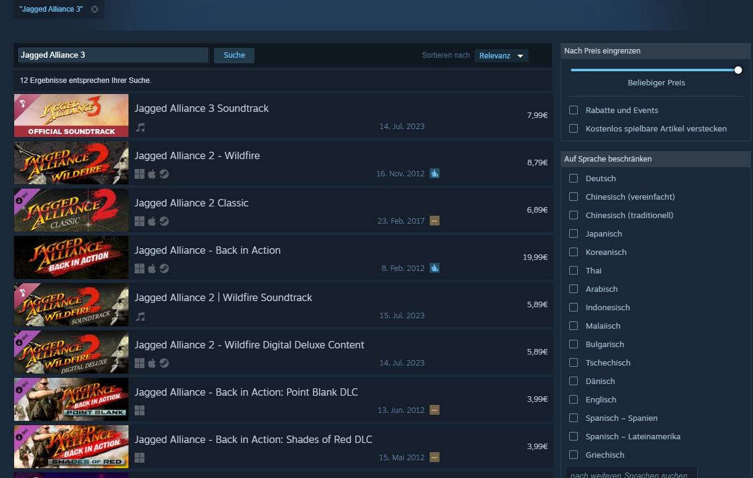Check the Spanisch – Lateinamerika filter
The width and height of the screenshot is (753, 478).
click(574, 436)
